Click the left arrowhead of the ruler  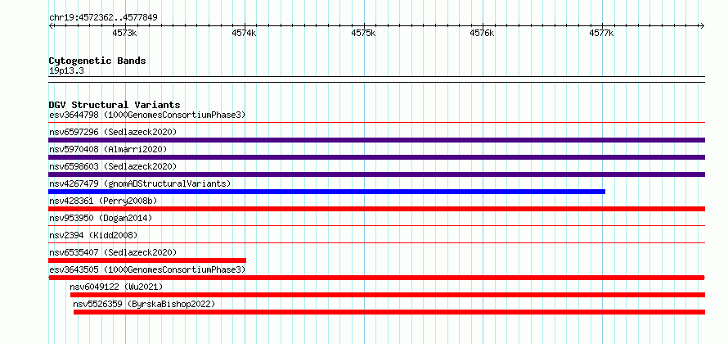click(51, 25)
